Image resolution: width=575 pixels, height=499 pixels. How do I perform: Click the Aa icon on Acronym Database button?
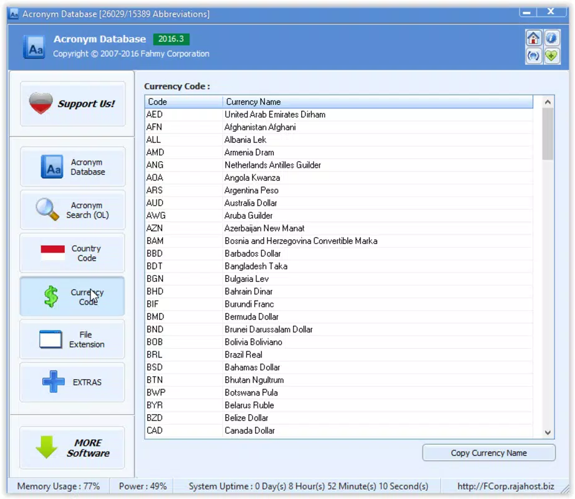(52, 167)
